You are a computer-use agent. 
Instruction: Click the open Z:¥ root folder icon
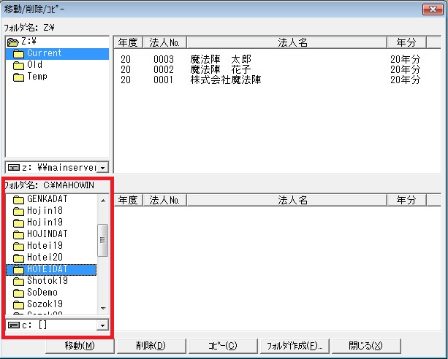tap(12, 42)
